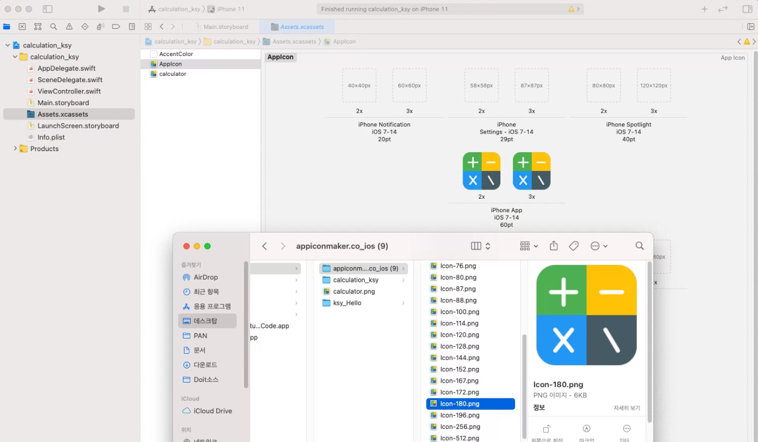Switch to the Assets.xcassets tab
The image size is (758, 442).
click(297, 27)
